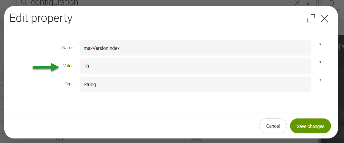This screenshot has height=143, width=344.
Task: Focus the Name field containing maxVersionIndex
Action: click(196, 48)
